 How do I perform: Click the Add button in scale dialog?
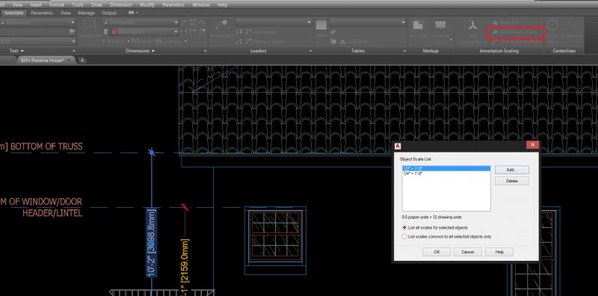511,170
